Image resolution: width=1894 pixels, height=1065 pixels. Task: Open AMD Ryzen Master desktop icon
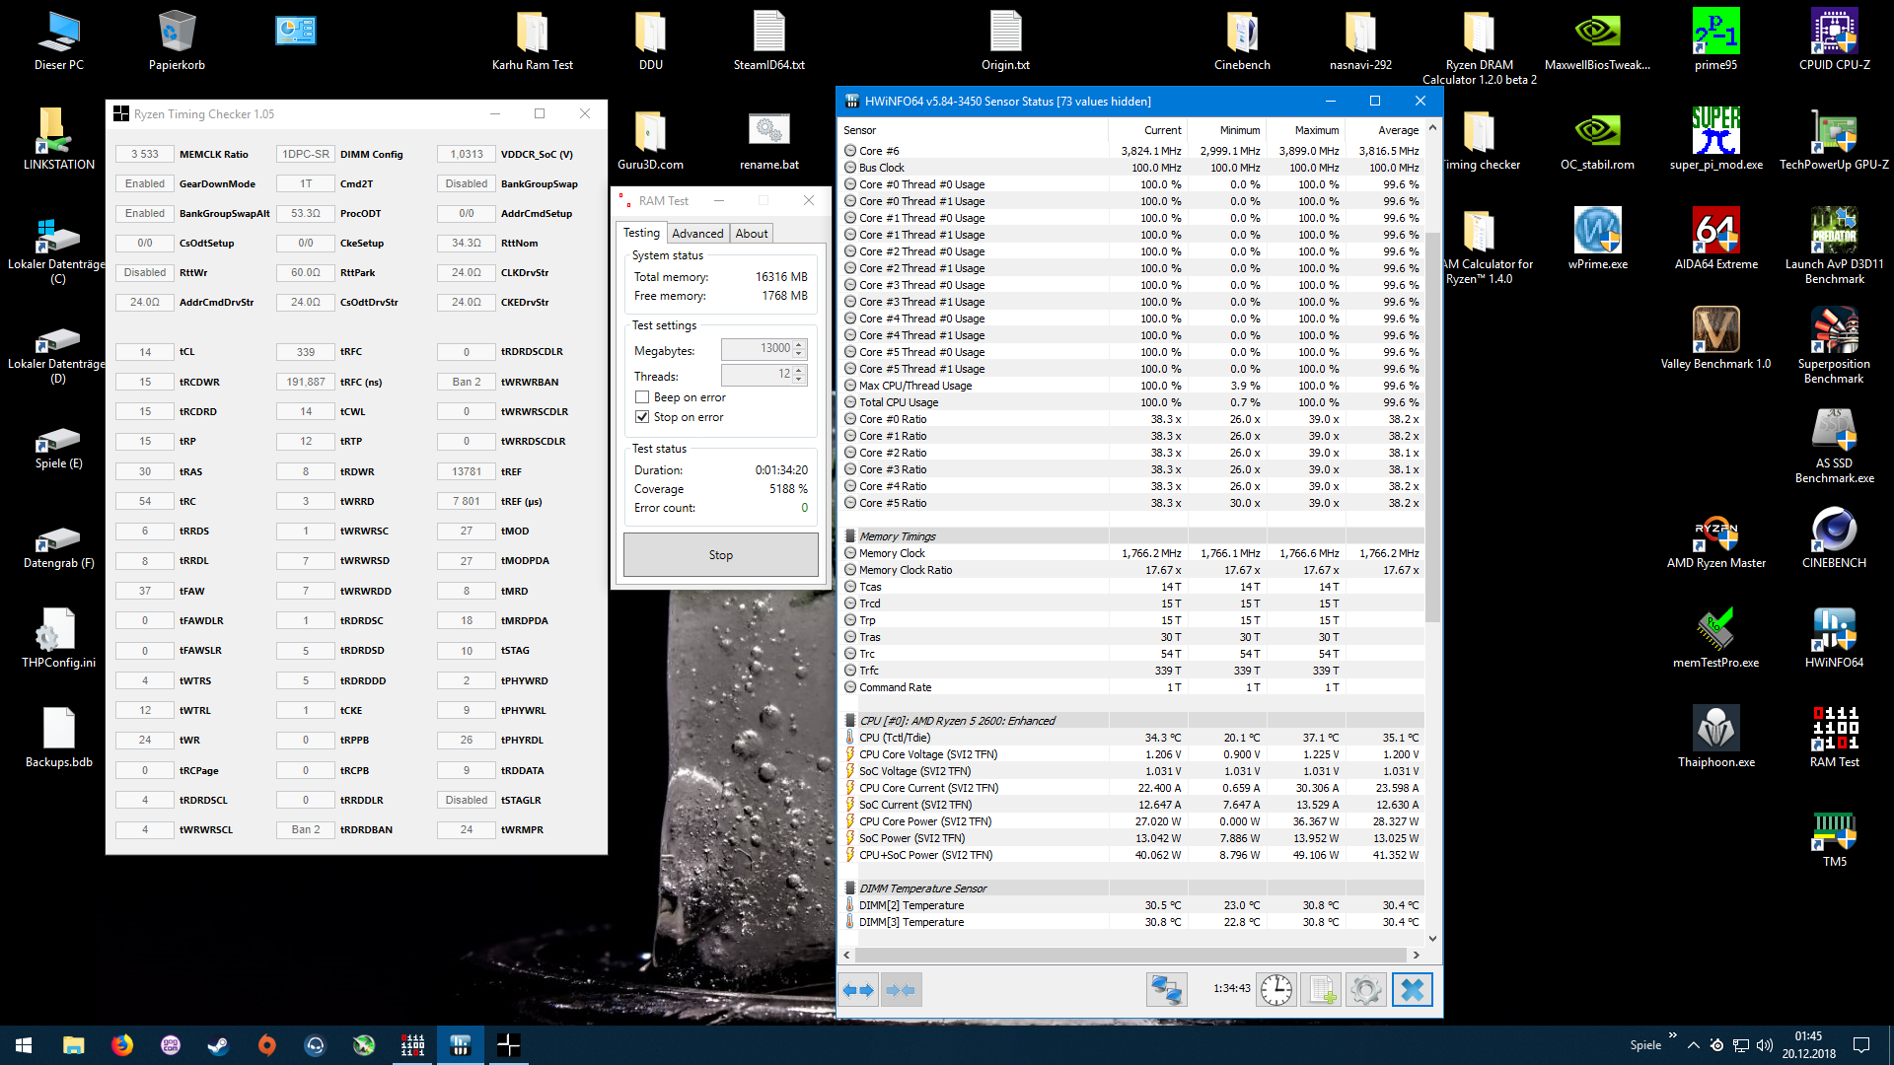point(1715,537)
